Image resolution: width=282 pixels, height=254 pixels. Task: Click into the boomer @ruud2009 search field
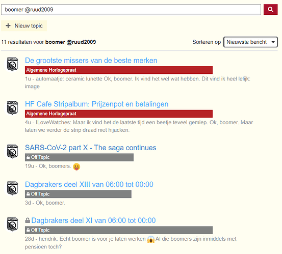point(131,10)
